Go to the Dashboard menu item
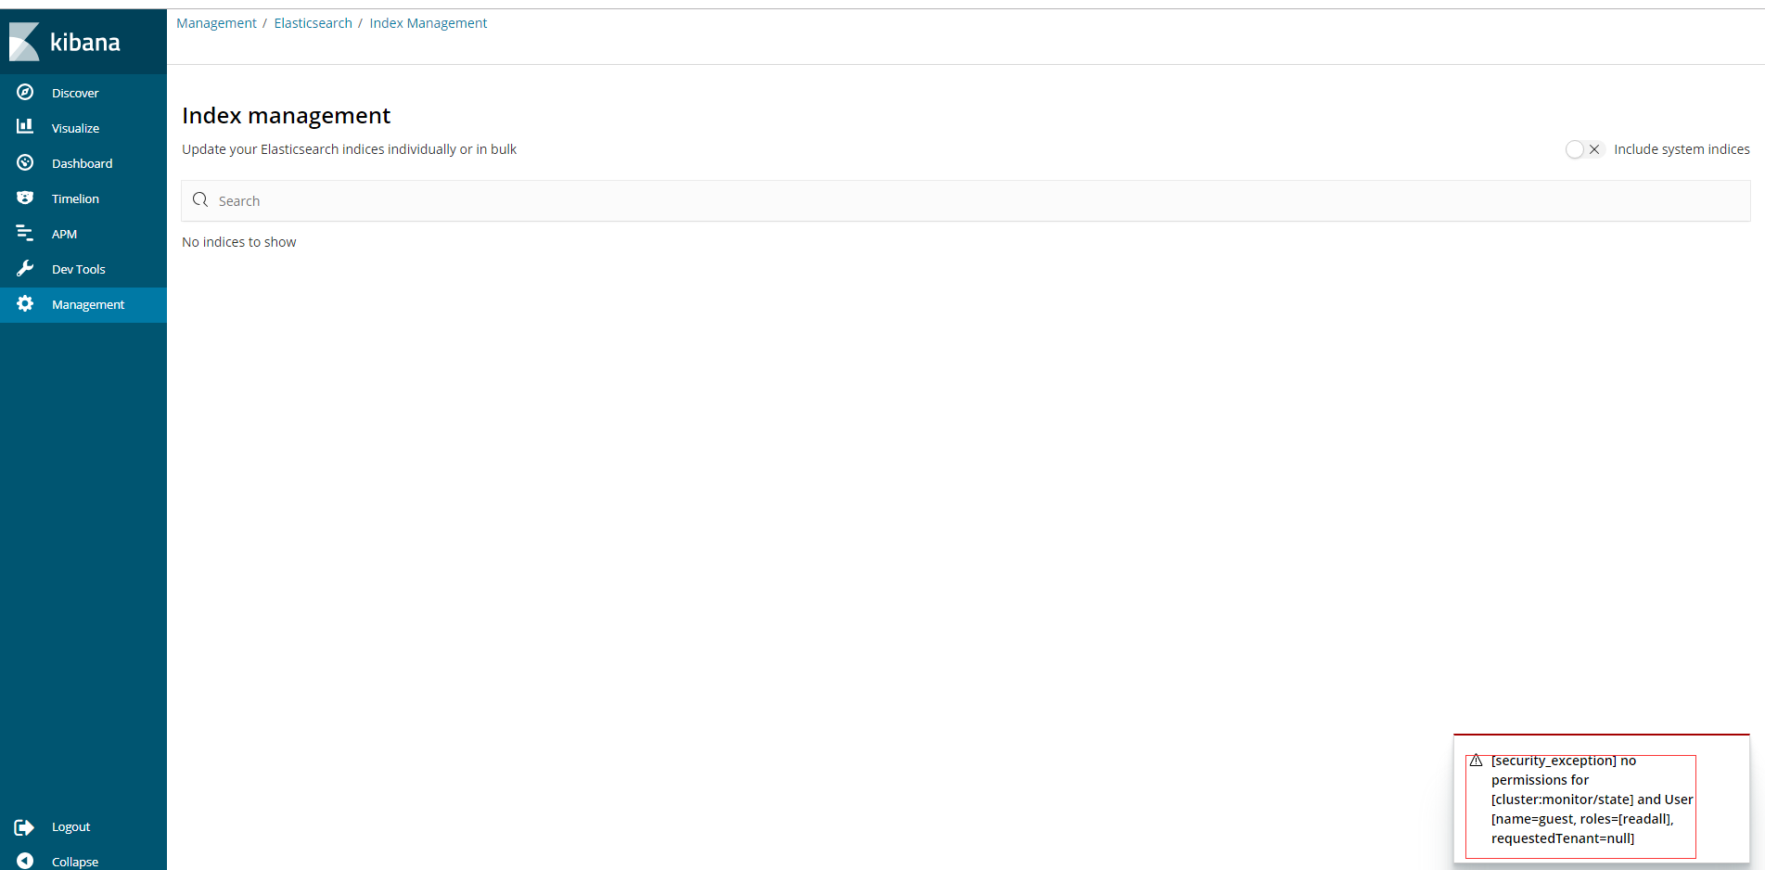This screenshot has width=1765, height=870. 83,163
